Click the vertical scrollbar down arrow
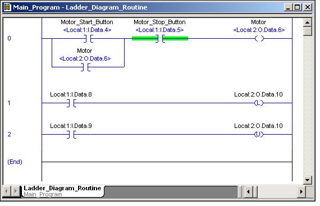This screenshot has width=320, height=206. click(x=307, y=180)
